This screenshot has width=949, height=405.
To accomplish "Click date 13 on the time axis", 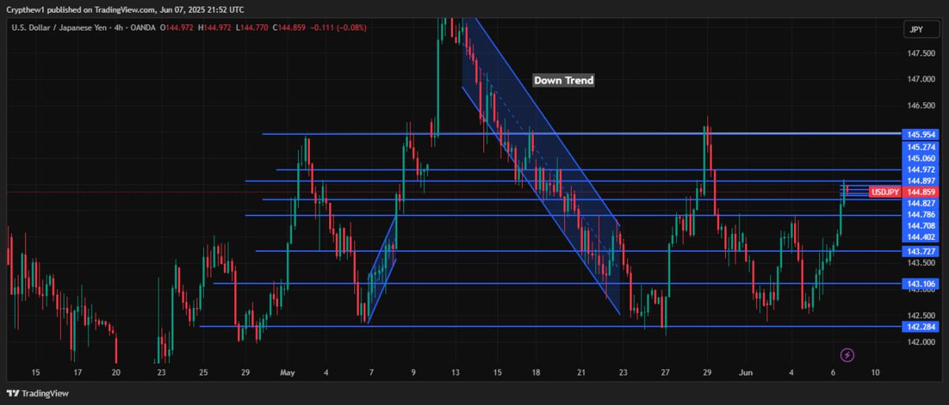I will coord(456,371).
